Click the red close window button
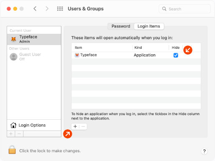Screen dimensions: 215x161 [9, 9]
